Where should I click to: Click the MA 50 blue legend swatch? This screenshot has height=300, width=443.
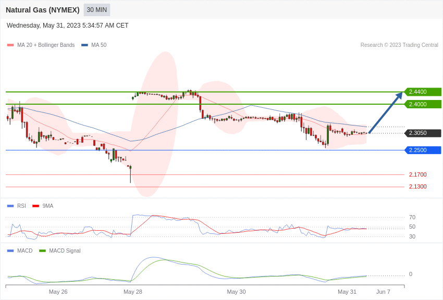(x=84, y=45)
